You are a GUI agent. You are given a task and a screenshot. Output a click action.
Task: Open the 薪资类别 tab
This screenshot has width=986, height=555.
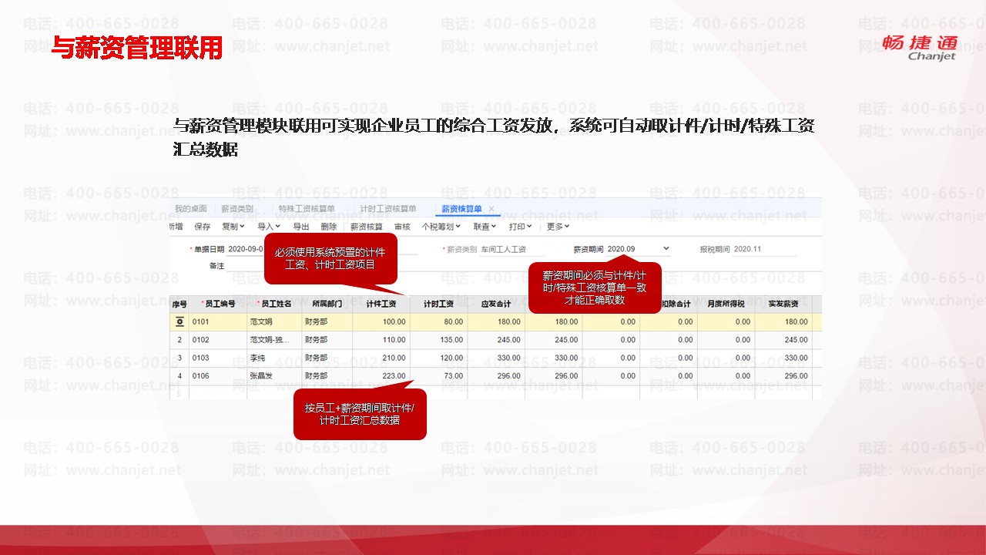click(236, 209)
